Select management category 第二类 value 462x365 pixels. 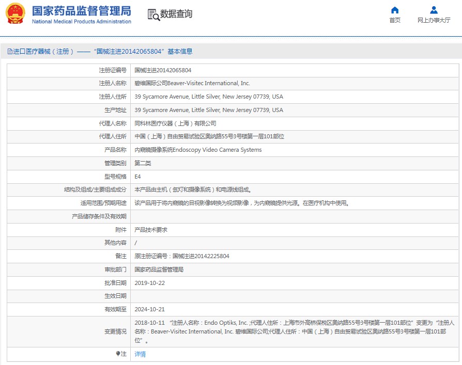point(143,163)
